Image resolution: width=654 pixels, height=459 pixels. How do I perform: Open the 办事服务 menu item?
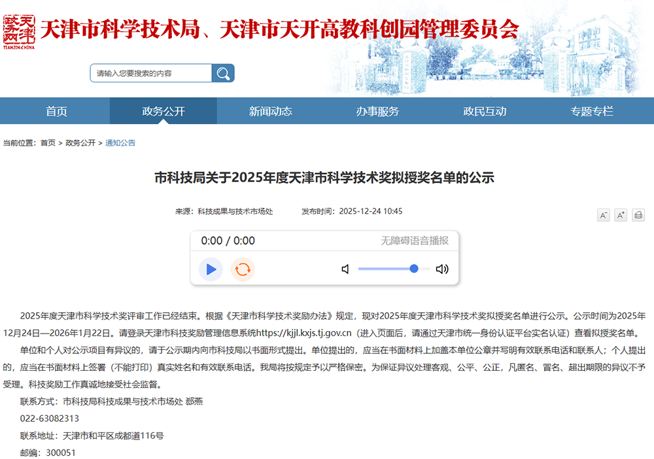377,111
